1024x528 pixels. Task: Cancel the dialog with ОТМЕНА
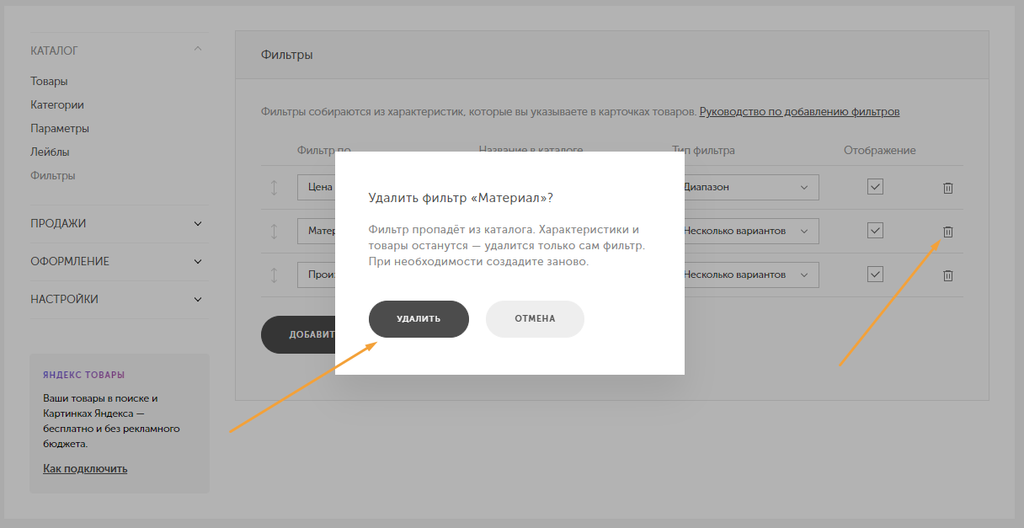535,319
